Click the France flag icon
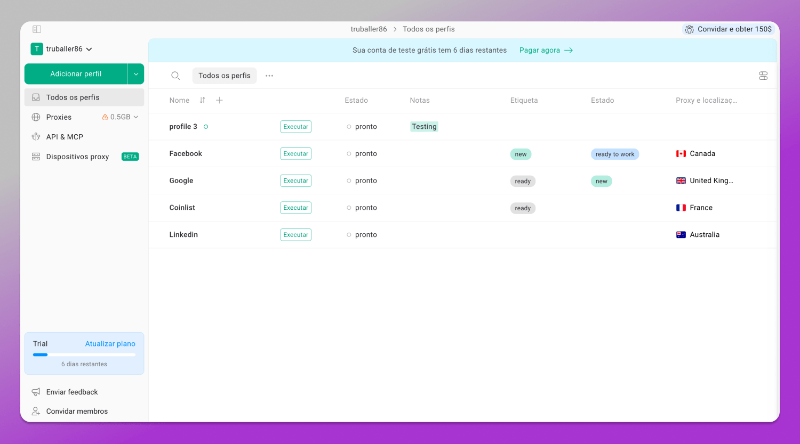Viewport: 800px width, 444px height. [681, 208]
